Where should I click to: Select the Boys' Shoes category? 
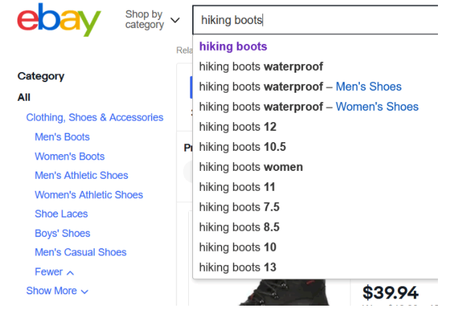coord(62,234)
